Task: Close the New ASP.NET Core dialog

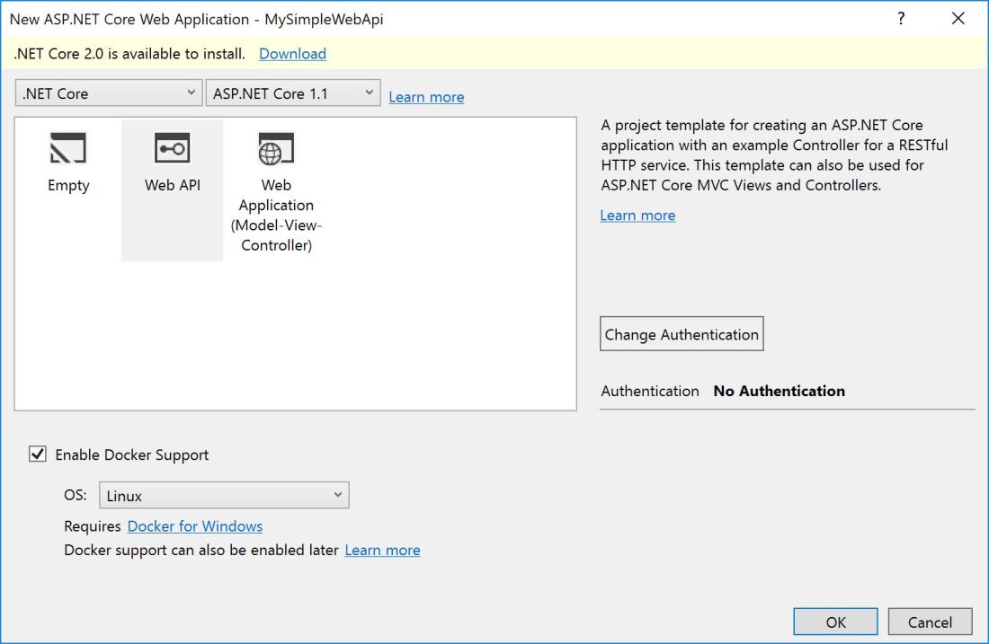Action: tap(958, 19)
